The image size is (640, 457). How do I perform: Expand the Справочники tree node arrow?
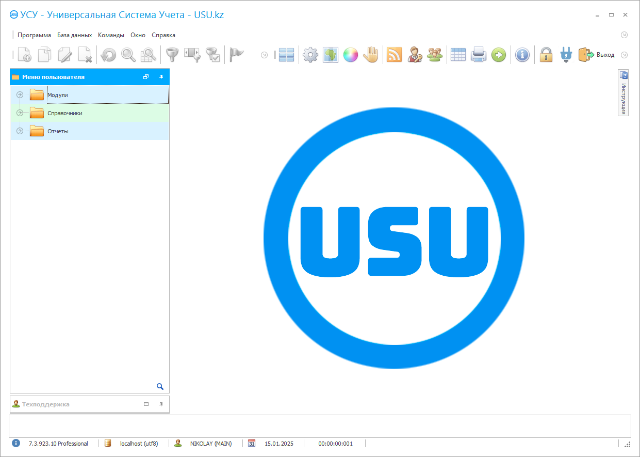point(20,113)
